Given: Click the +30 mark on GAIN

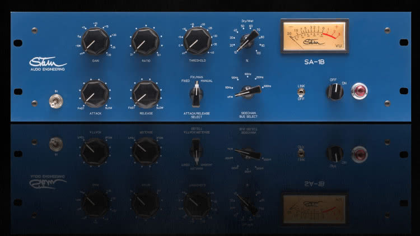Looking at the screenshot, I should (109, 55).
